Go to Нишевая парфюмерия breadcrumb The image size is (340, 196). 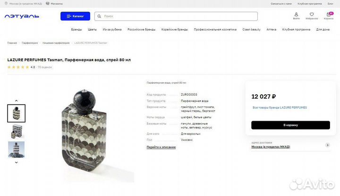coord(56,43)
